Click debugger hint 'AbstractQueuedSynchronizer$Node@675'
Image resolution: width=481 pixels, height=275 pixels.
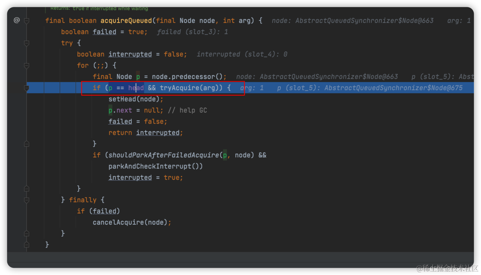click(x=393, y=88)
